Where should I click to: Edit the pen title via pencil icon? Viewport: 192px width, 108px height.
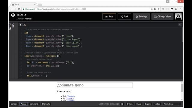coord(25,15)
